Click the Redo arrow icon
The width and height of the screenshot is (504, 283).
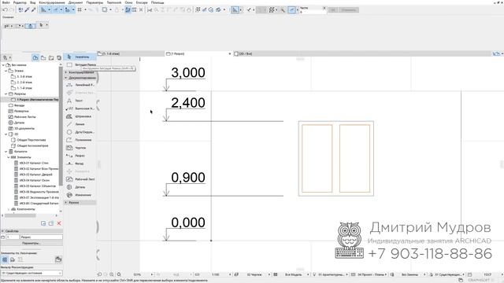pos(12,10)
